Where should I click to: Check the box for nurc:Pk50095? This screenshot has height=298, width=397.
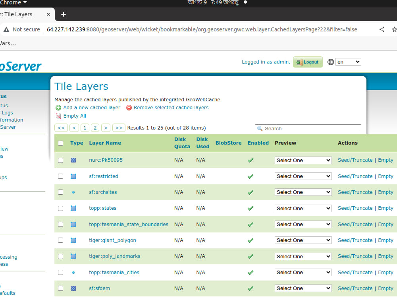60,161
